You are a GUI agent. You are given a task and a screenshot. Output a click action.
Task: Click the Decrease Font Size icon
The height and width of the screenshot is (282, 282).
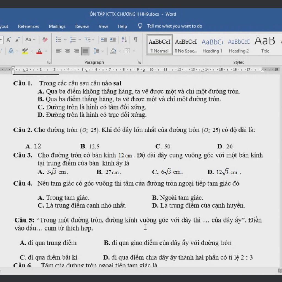coord(17,40)
